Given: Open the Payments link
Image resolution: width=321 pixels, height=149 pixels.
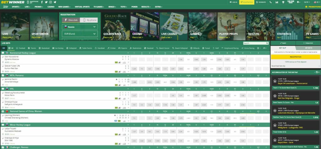Looking at the screenshot, I should click(261, 2).
